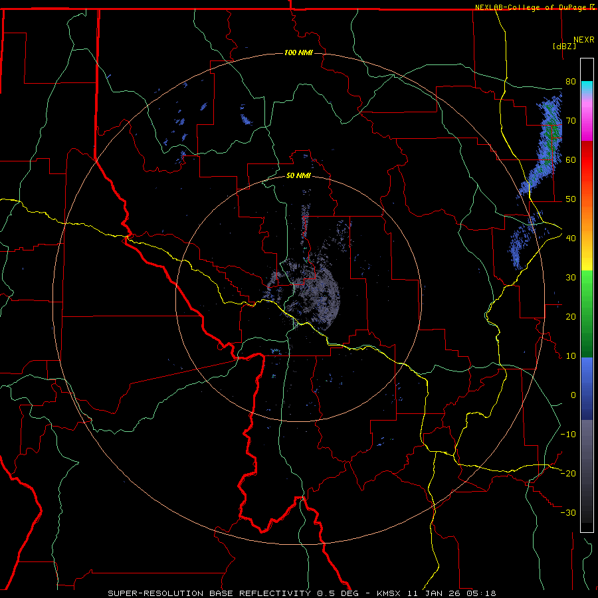Click the -10 value on dBZ scale
598x598 pixels.
pos(568,435)
